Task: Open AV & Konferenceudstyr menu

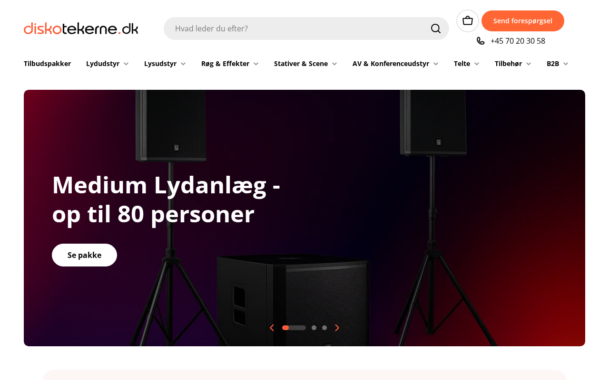Action: point(395,64)
